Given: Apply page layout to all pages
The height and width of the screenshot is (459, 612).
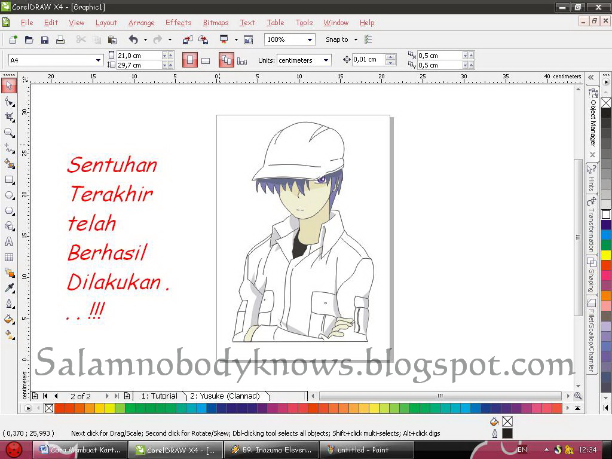Looking at the screenshot, I should point(227,60).
